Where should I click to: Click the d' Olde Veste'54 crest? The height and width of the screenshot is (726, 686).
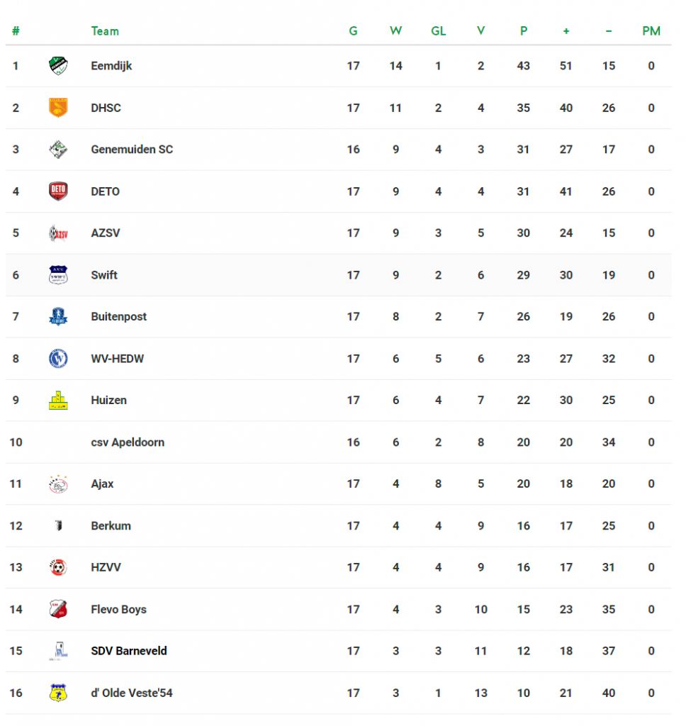click(58, 693)
